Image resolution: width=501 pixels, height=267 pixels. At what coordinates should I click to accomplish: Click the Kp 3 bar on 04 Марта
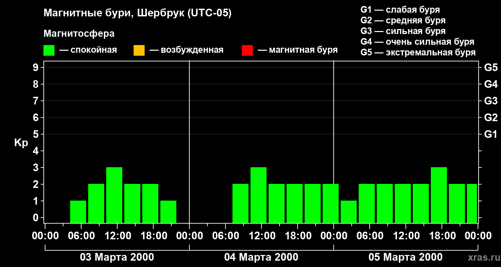(259, 195)
